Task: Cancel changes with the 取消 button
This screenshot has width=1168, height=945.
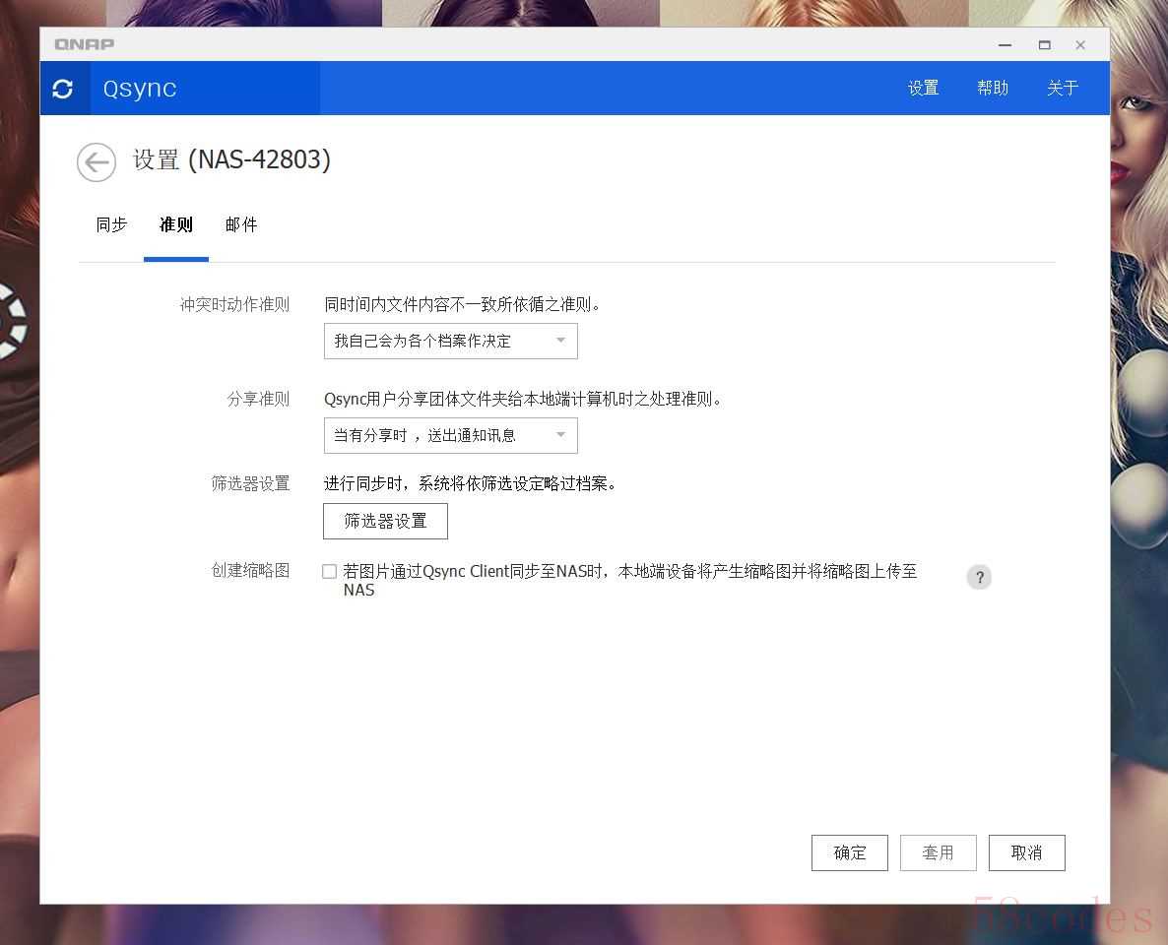Action: click(1026, 853)
